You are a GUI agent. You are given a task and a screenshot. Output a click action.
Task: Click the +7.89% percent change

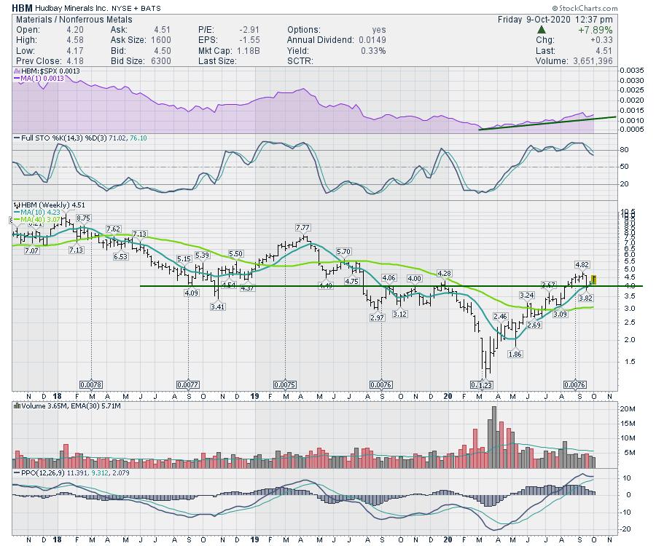point(596,30)
